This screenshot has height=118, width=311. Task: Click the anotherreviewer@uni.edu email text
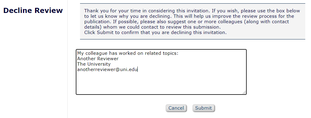click(107, 70)
